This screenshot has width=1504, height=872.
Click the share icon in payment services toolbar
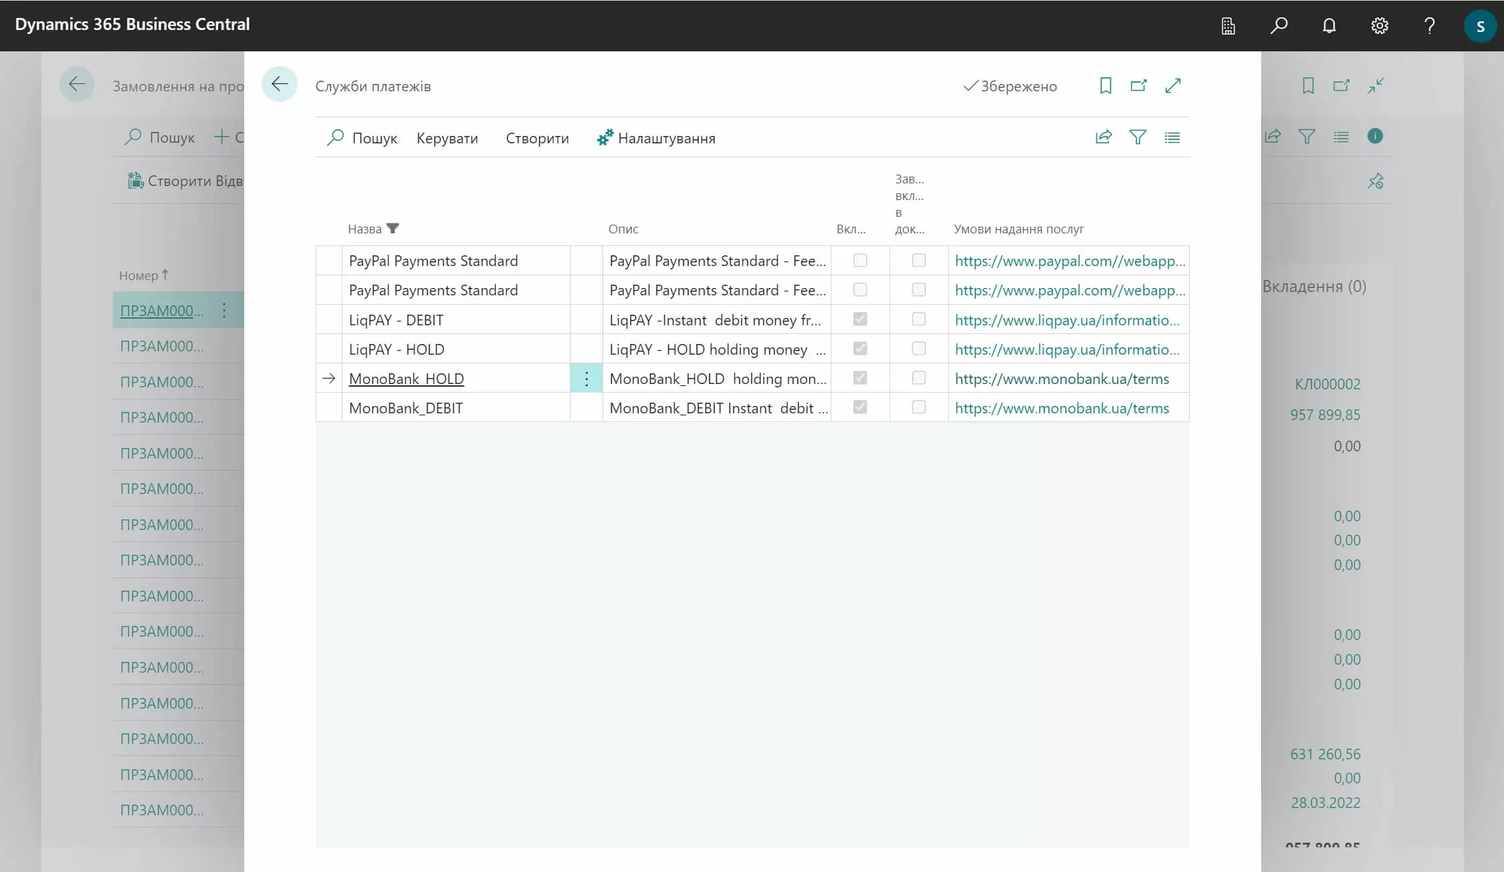[x=1104, y=137]
